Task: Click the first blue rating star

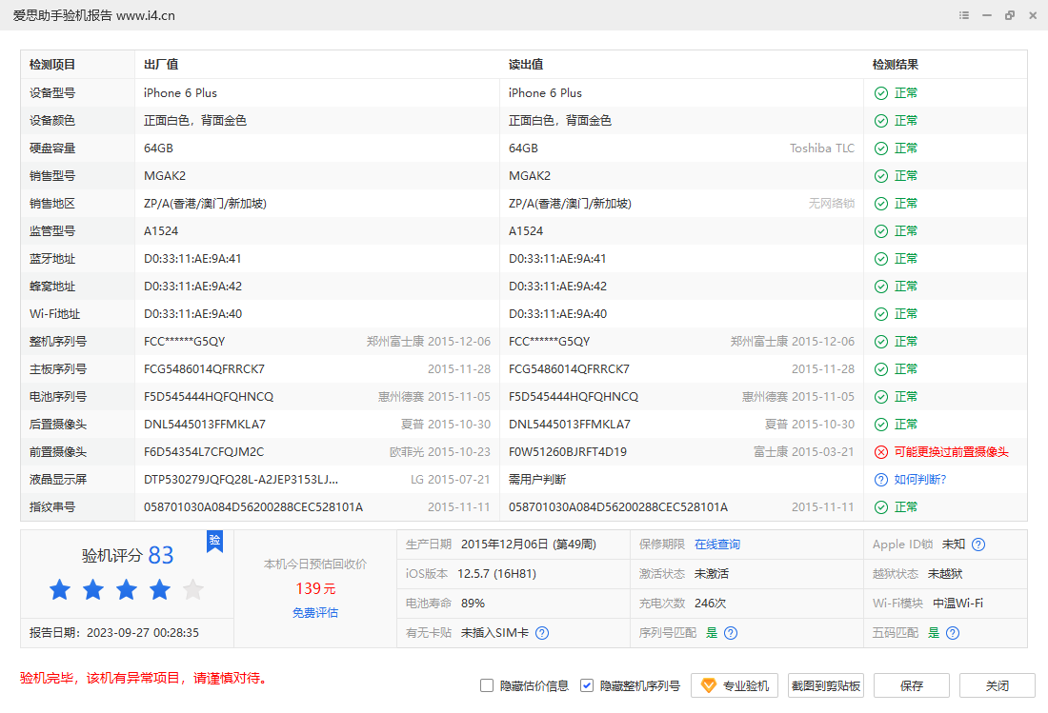Action: [60, 589]
